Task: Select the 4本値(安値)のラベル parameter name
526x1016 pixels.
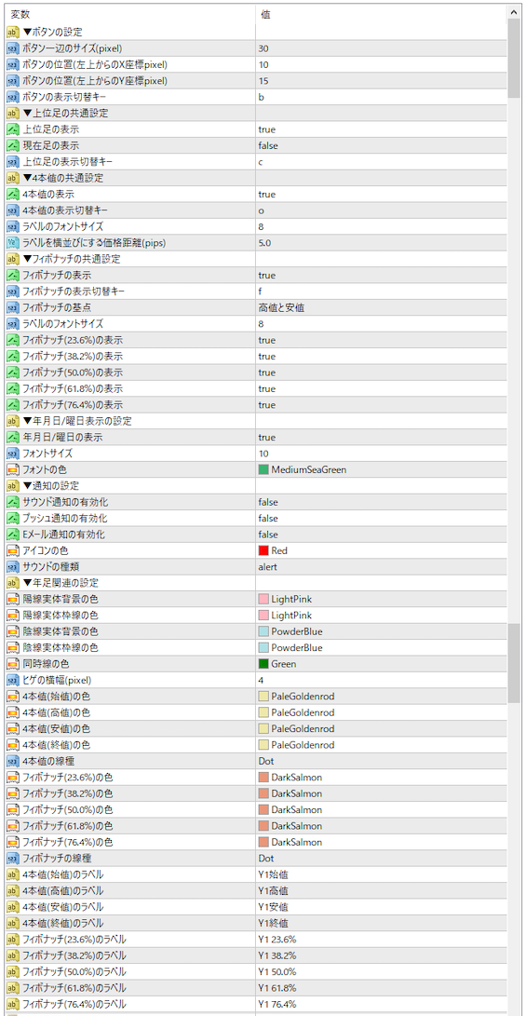Action: (62, 907)
